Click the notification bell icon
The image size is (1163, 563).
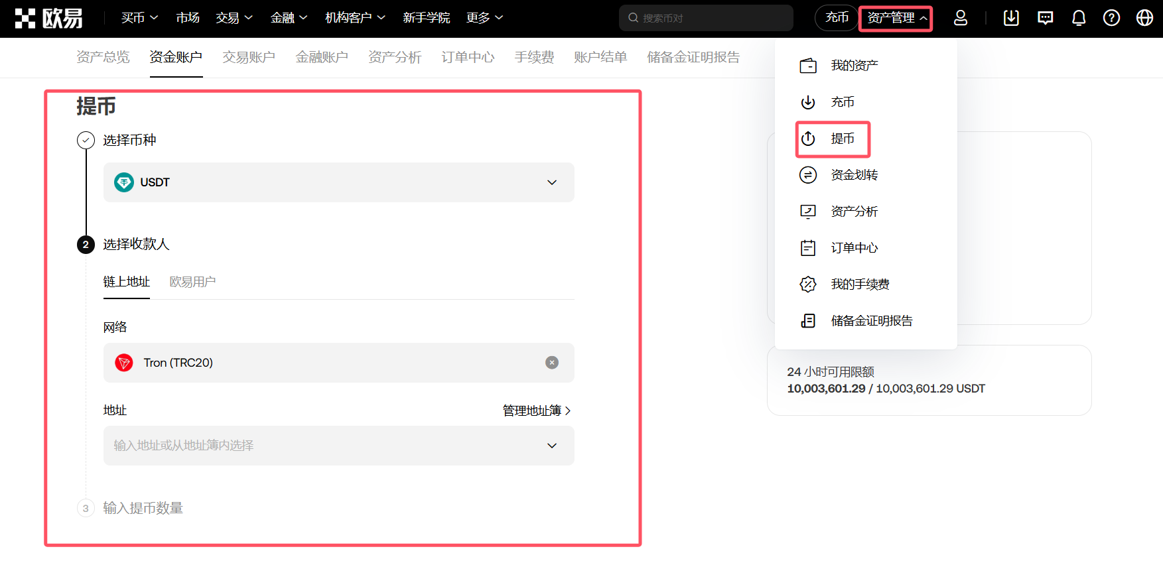1079,18
